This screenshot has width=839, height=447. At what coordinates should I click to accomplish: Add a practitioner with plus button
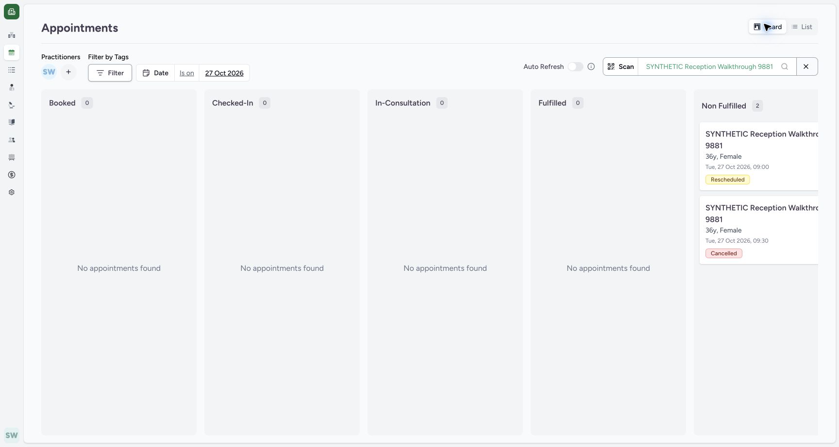68,72
